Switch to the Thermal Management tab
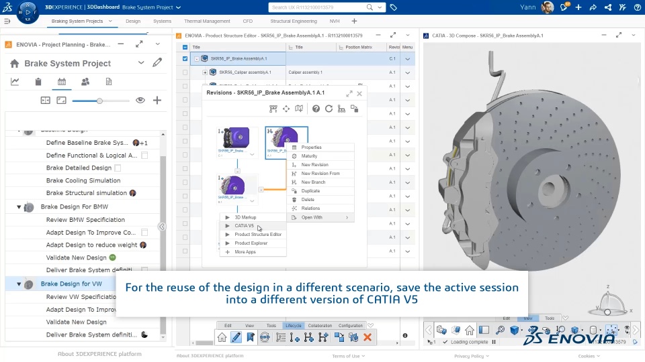The width and height of the screenshot is (645, 362). click(207, 21)
